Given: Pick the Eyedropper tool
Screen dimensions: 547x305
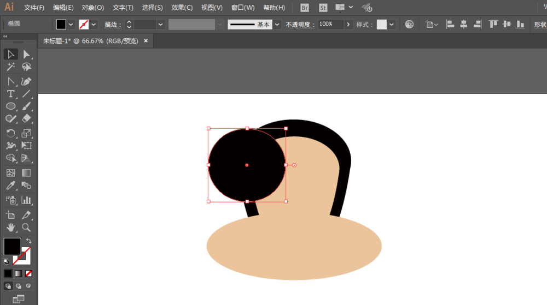Looking at the screenshot, I should click(x=10, y=186).
